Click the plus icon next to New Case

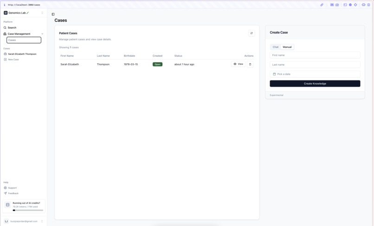(5, 60)
